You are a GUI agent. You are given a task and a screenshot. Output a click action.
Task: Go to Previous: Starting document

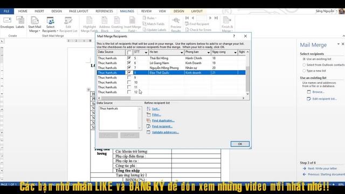pyautogui.click(x=326, y=174)
